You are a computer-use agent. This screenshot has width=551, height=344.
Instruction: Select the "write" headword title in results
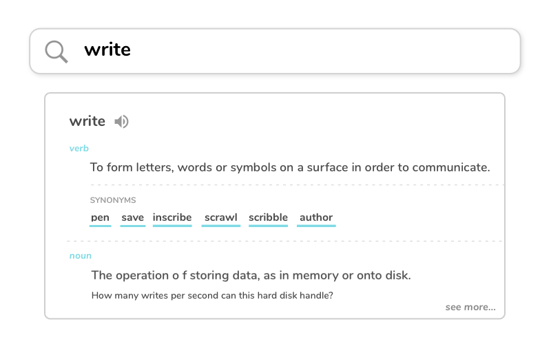pos(87,122)
